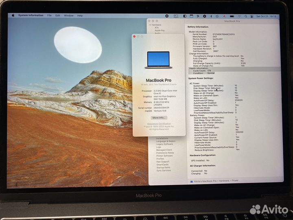Click the UPS Installed: No row

(200, 161)
